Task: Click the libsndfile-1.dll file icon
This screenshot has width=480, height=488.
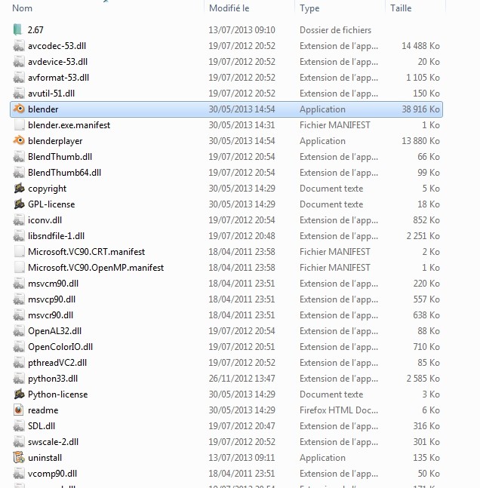Action: click(19, 236)
